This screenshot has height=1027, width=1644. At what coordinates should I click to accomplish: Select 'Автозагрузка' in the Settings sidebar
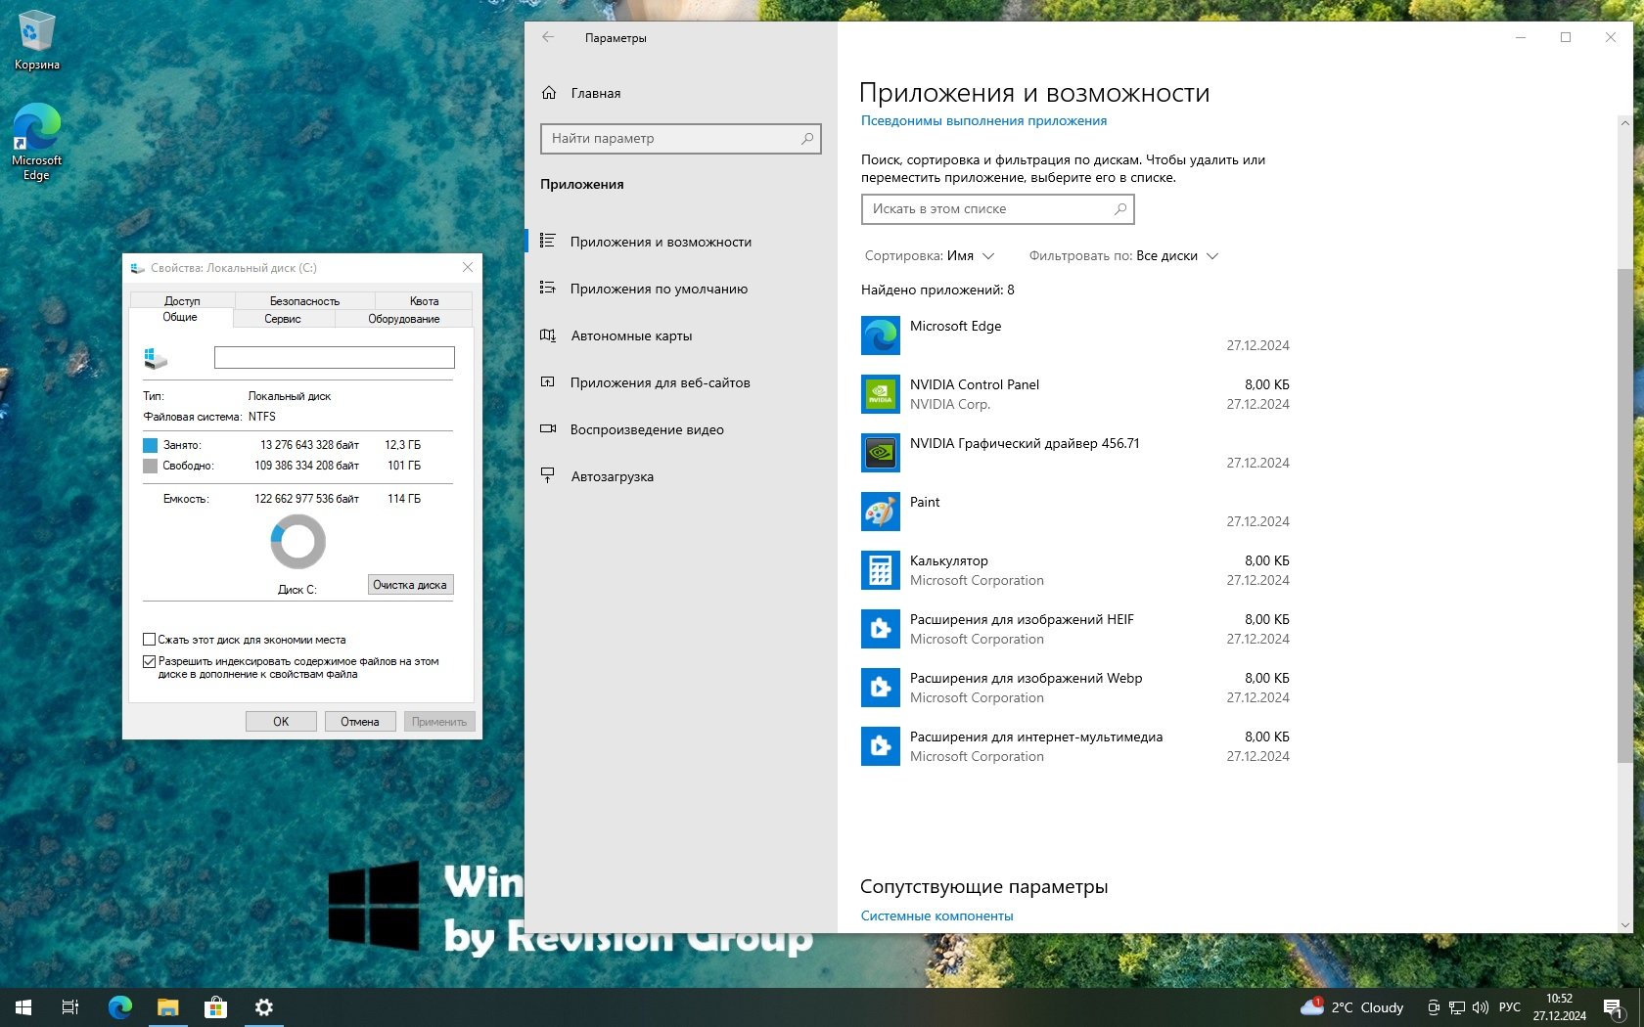[612, 476]
